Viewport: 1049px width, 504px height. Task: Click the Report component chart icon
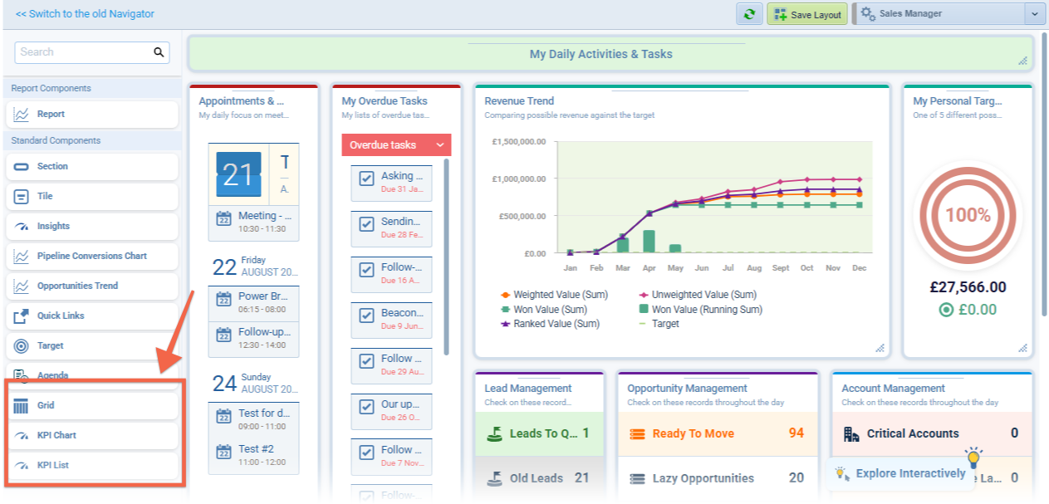22,115
